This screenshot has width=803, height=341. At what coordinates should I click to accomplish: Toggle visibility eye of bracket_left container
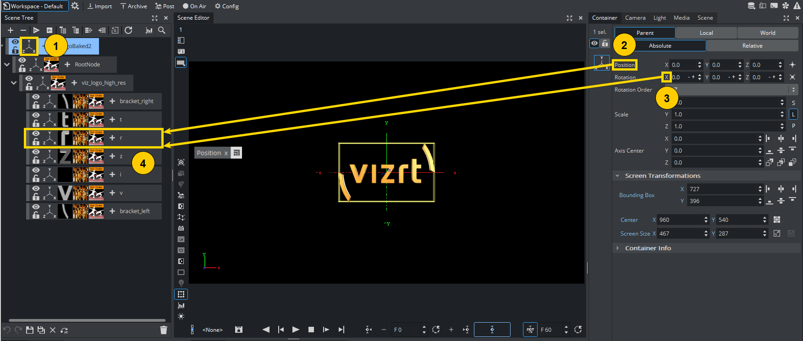pos(36,207)
